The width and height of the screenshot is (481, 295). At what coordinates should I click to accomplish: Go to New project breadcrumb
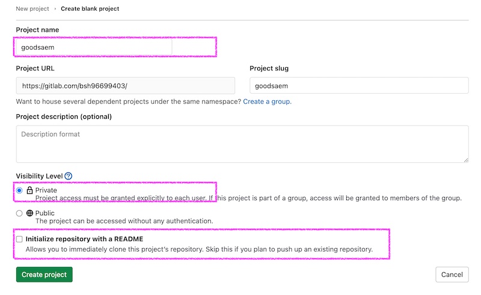(32, 9)
